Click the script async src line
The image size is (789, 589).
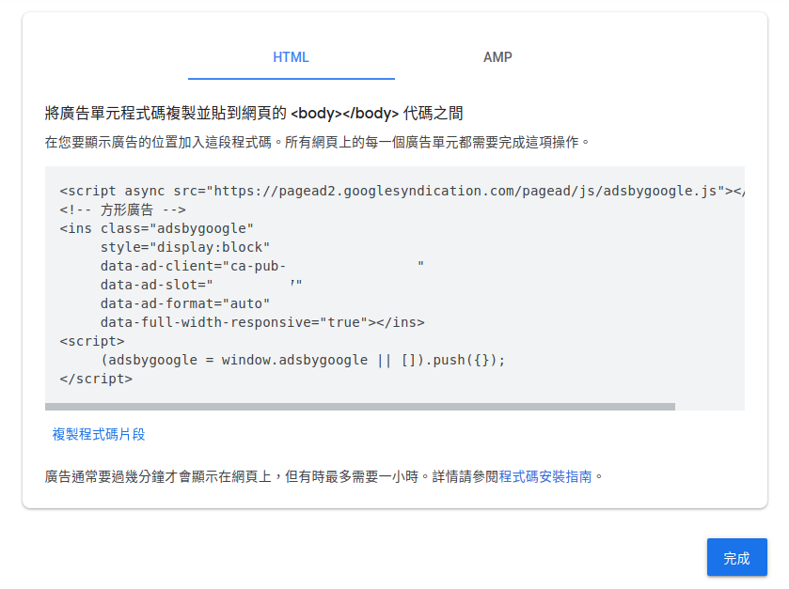(402, 191)
